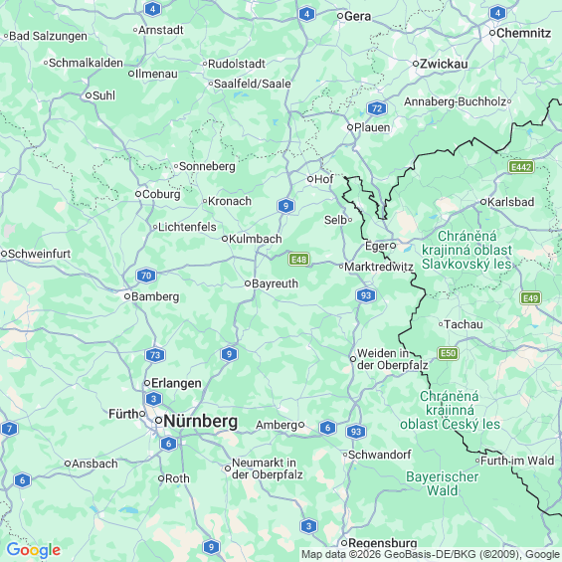Click the E442 route marker near Karlsbad

coord(521,167)
